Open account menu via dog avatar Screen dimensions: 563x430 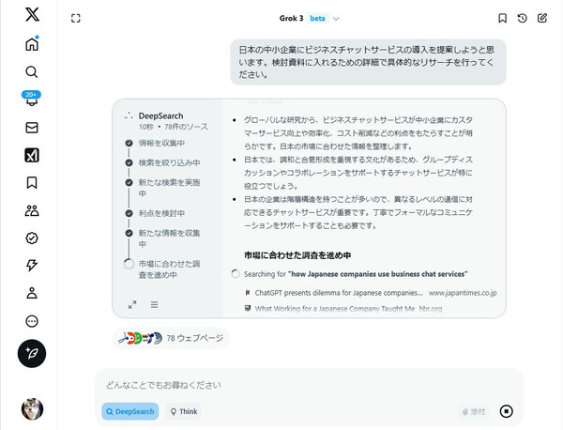coord(32,408)
